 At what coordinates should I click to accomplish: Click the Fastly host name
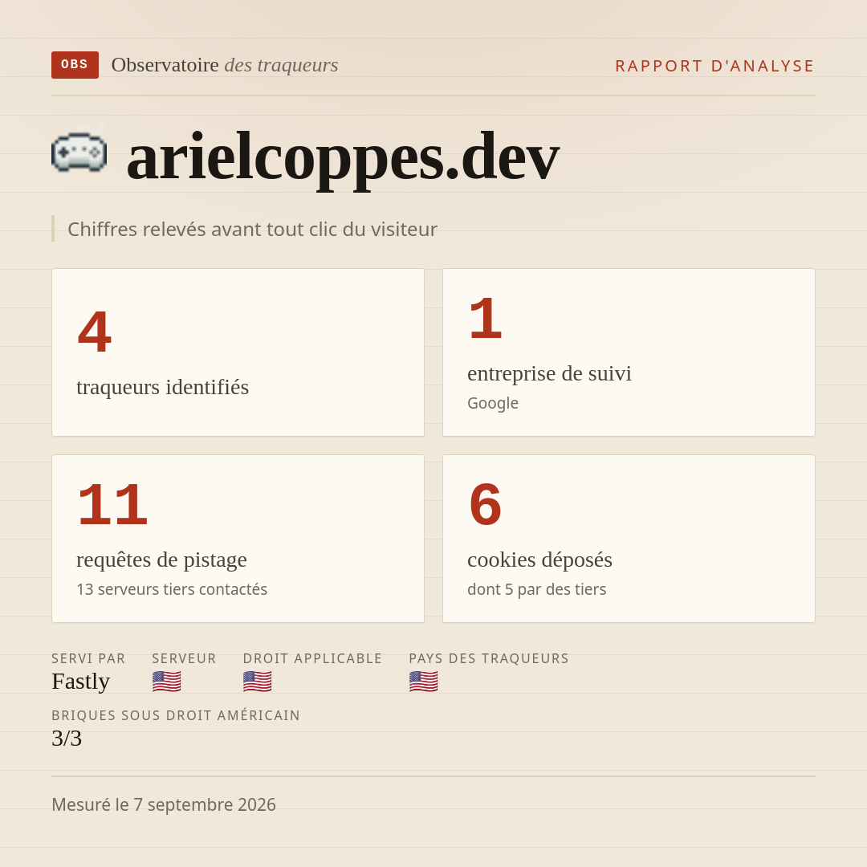tap(81, 682)
